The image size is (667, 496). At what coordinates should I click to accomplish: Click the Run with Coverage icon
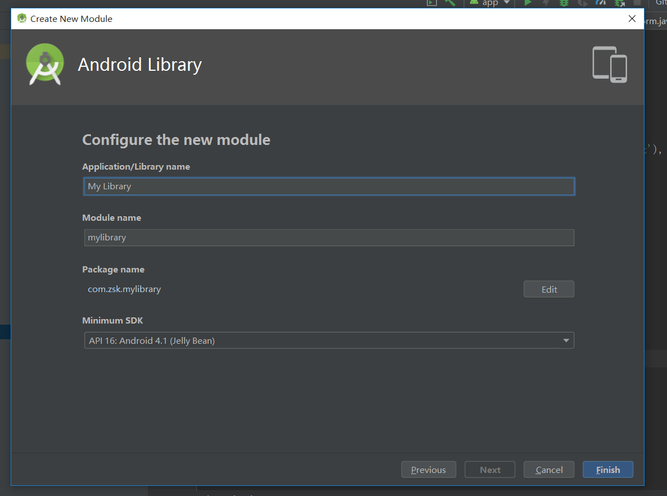coord(582,3)
